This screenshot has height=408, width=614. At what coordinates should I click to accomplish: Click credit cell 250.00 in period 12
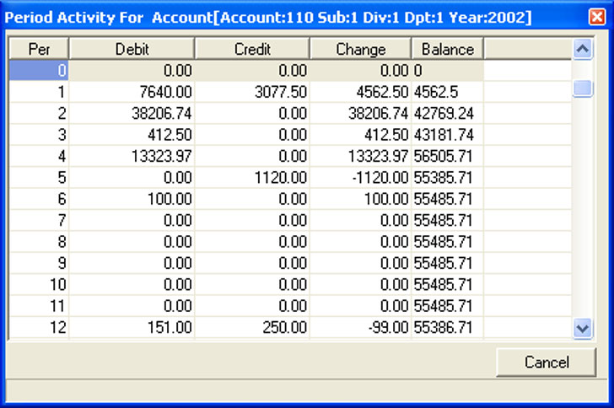[252, 327]
